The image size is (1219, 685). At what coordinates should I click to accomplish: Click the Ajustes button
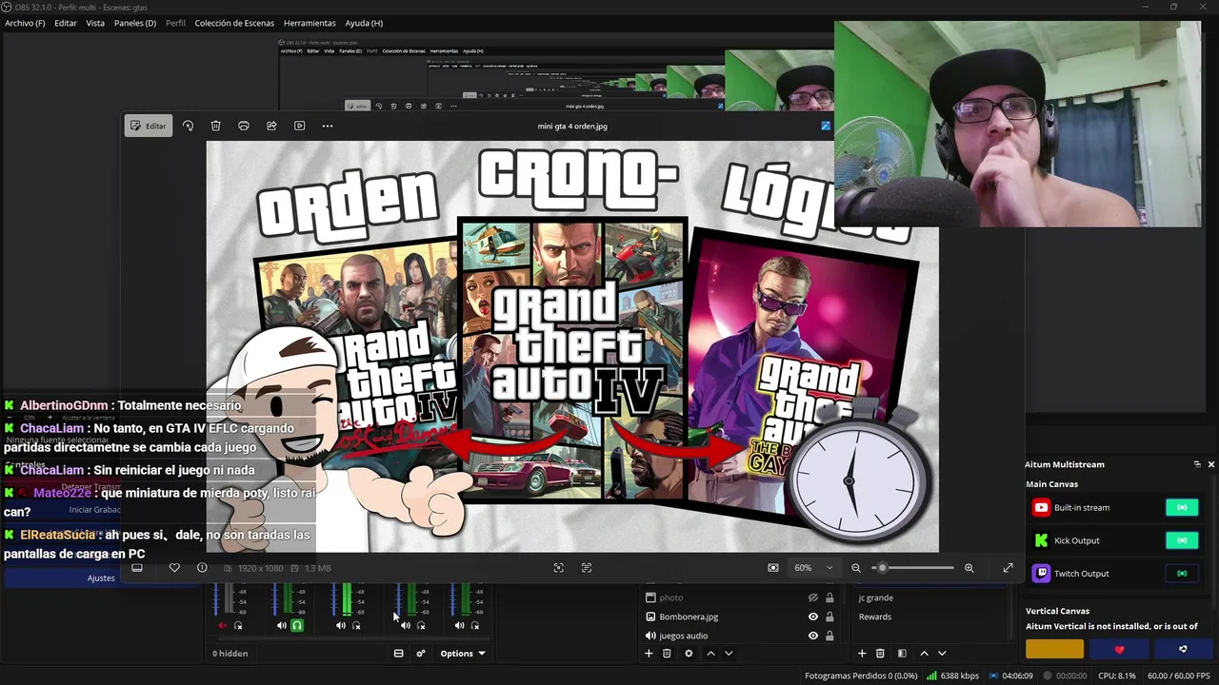(x=101, y=577)
